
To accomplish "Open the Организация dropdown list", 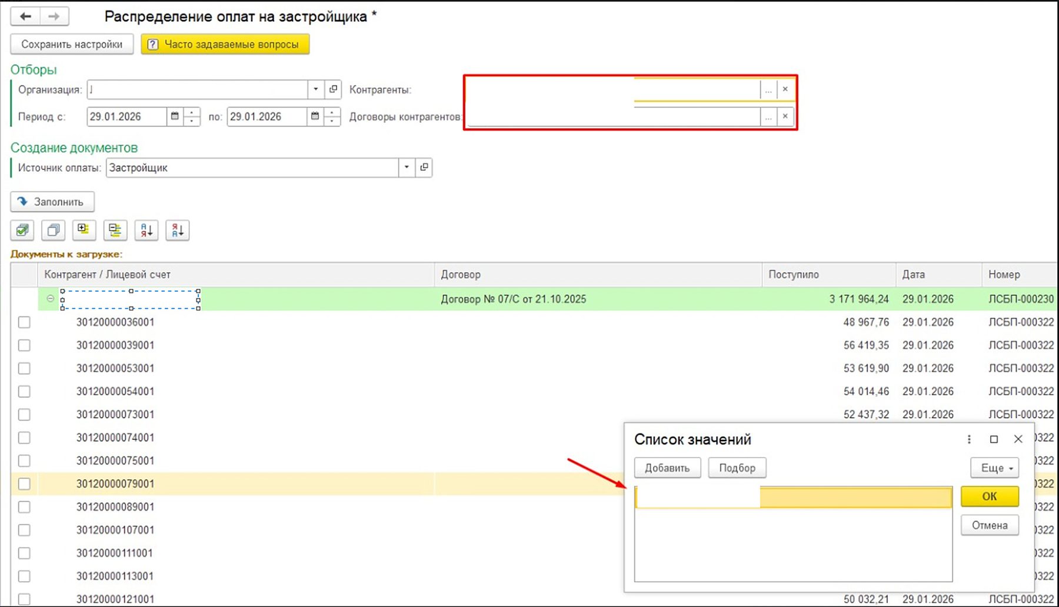I will pos(316,89).
